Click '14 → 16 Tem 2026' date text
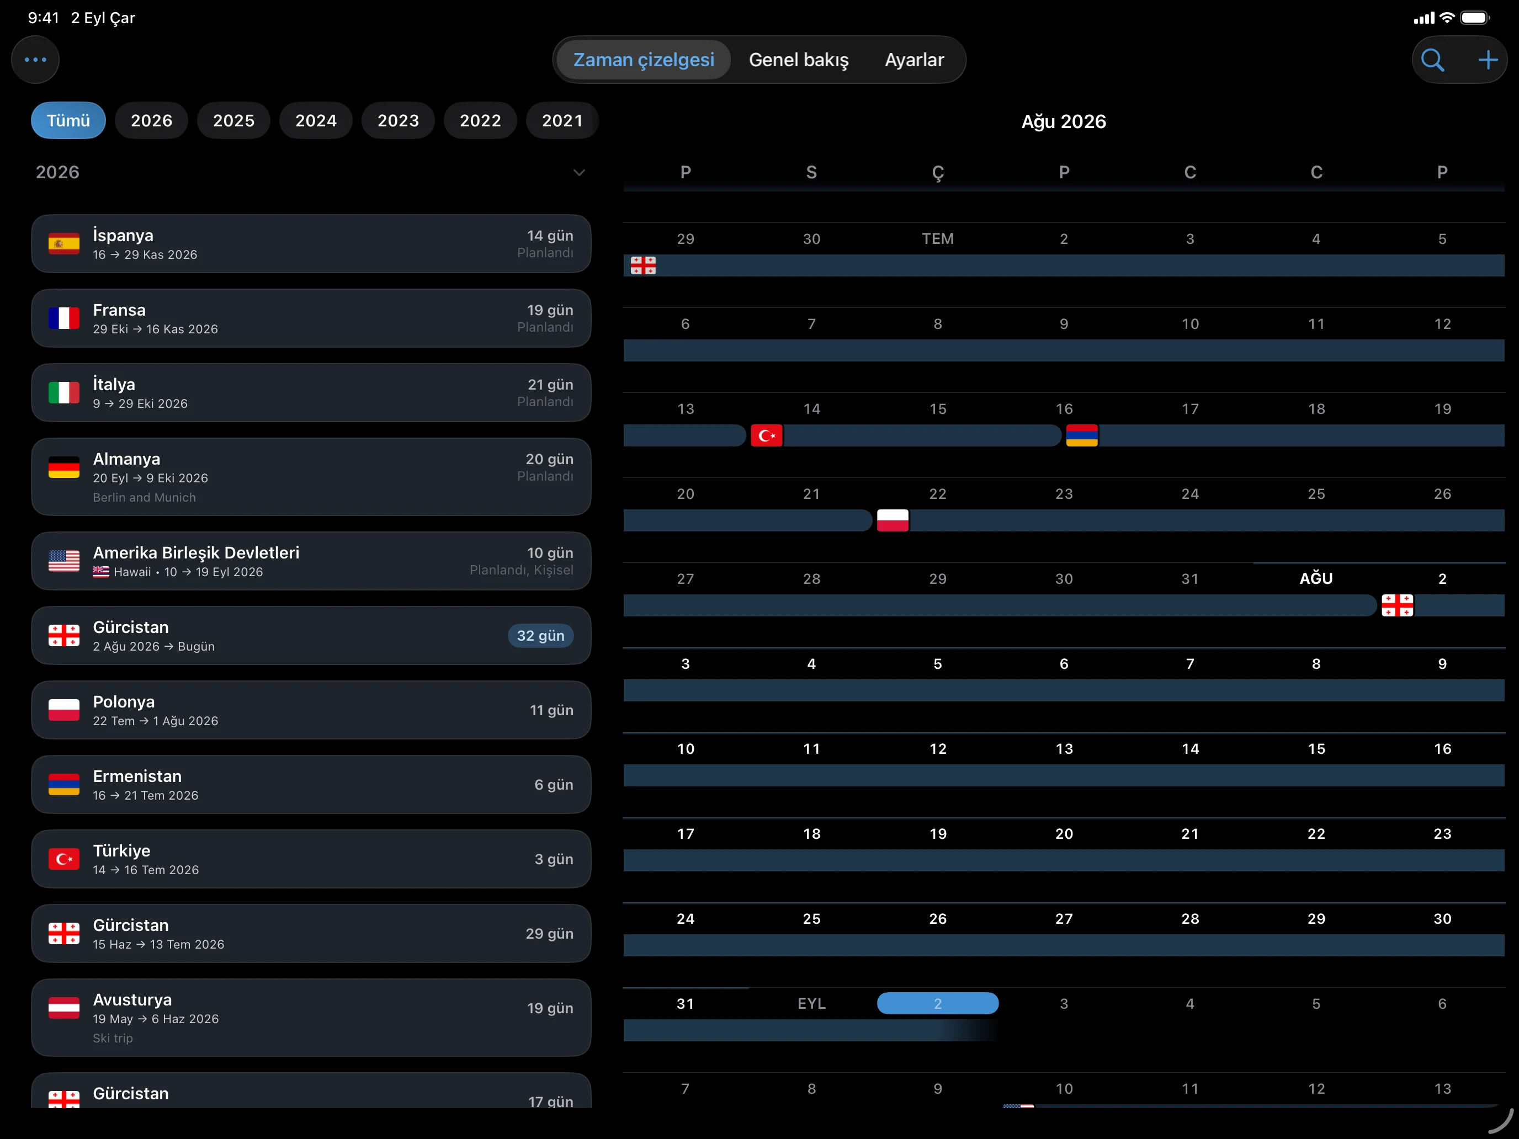 [x=146, y=870]
